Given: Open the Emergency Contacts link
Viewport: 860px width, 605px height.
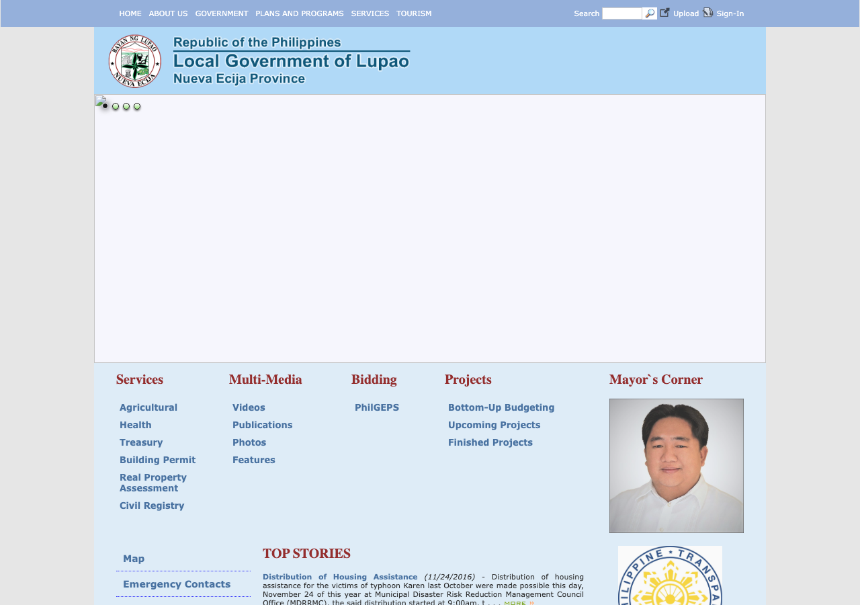Looking at the screenshot, I should [x=177, y=584].
